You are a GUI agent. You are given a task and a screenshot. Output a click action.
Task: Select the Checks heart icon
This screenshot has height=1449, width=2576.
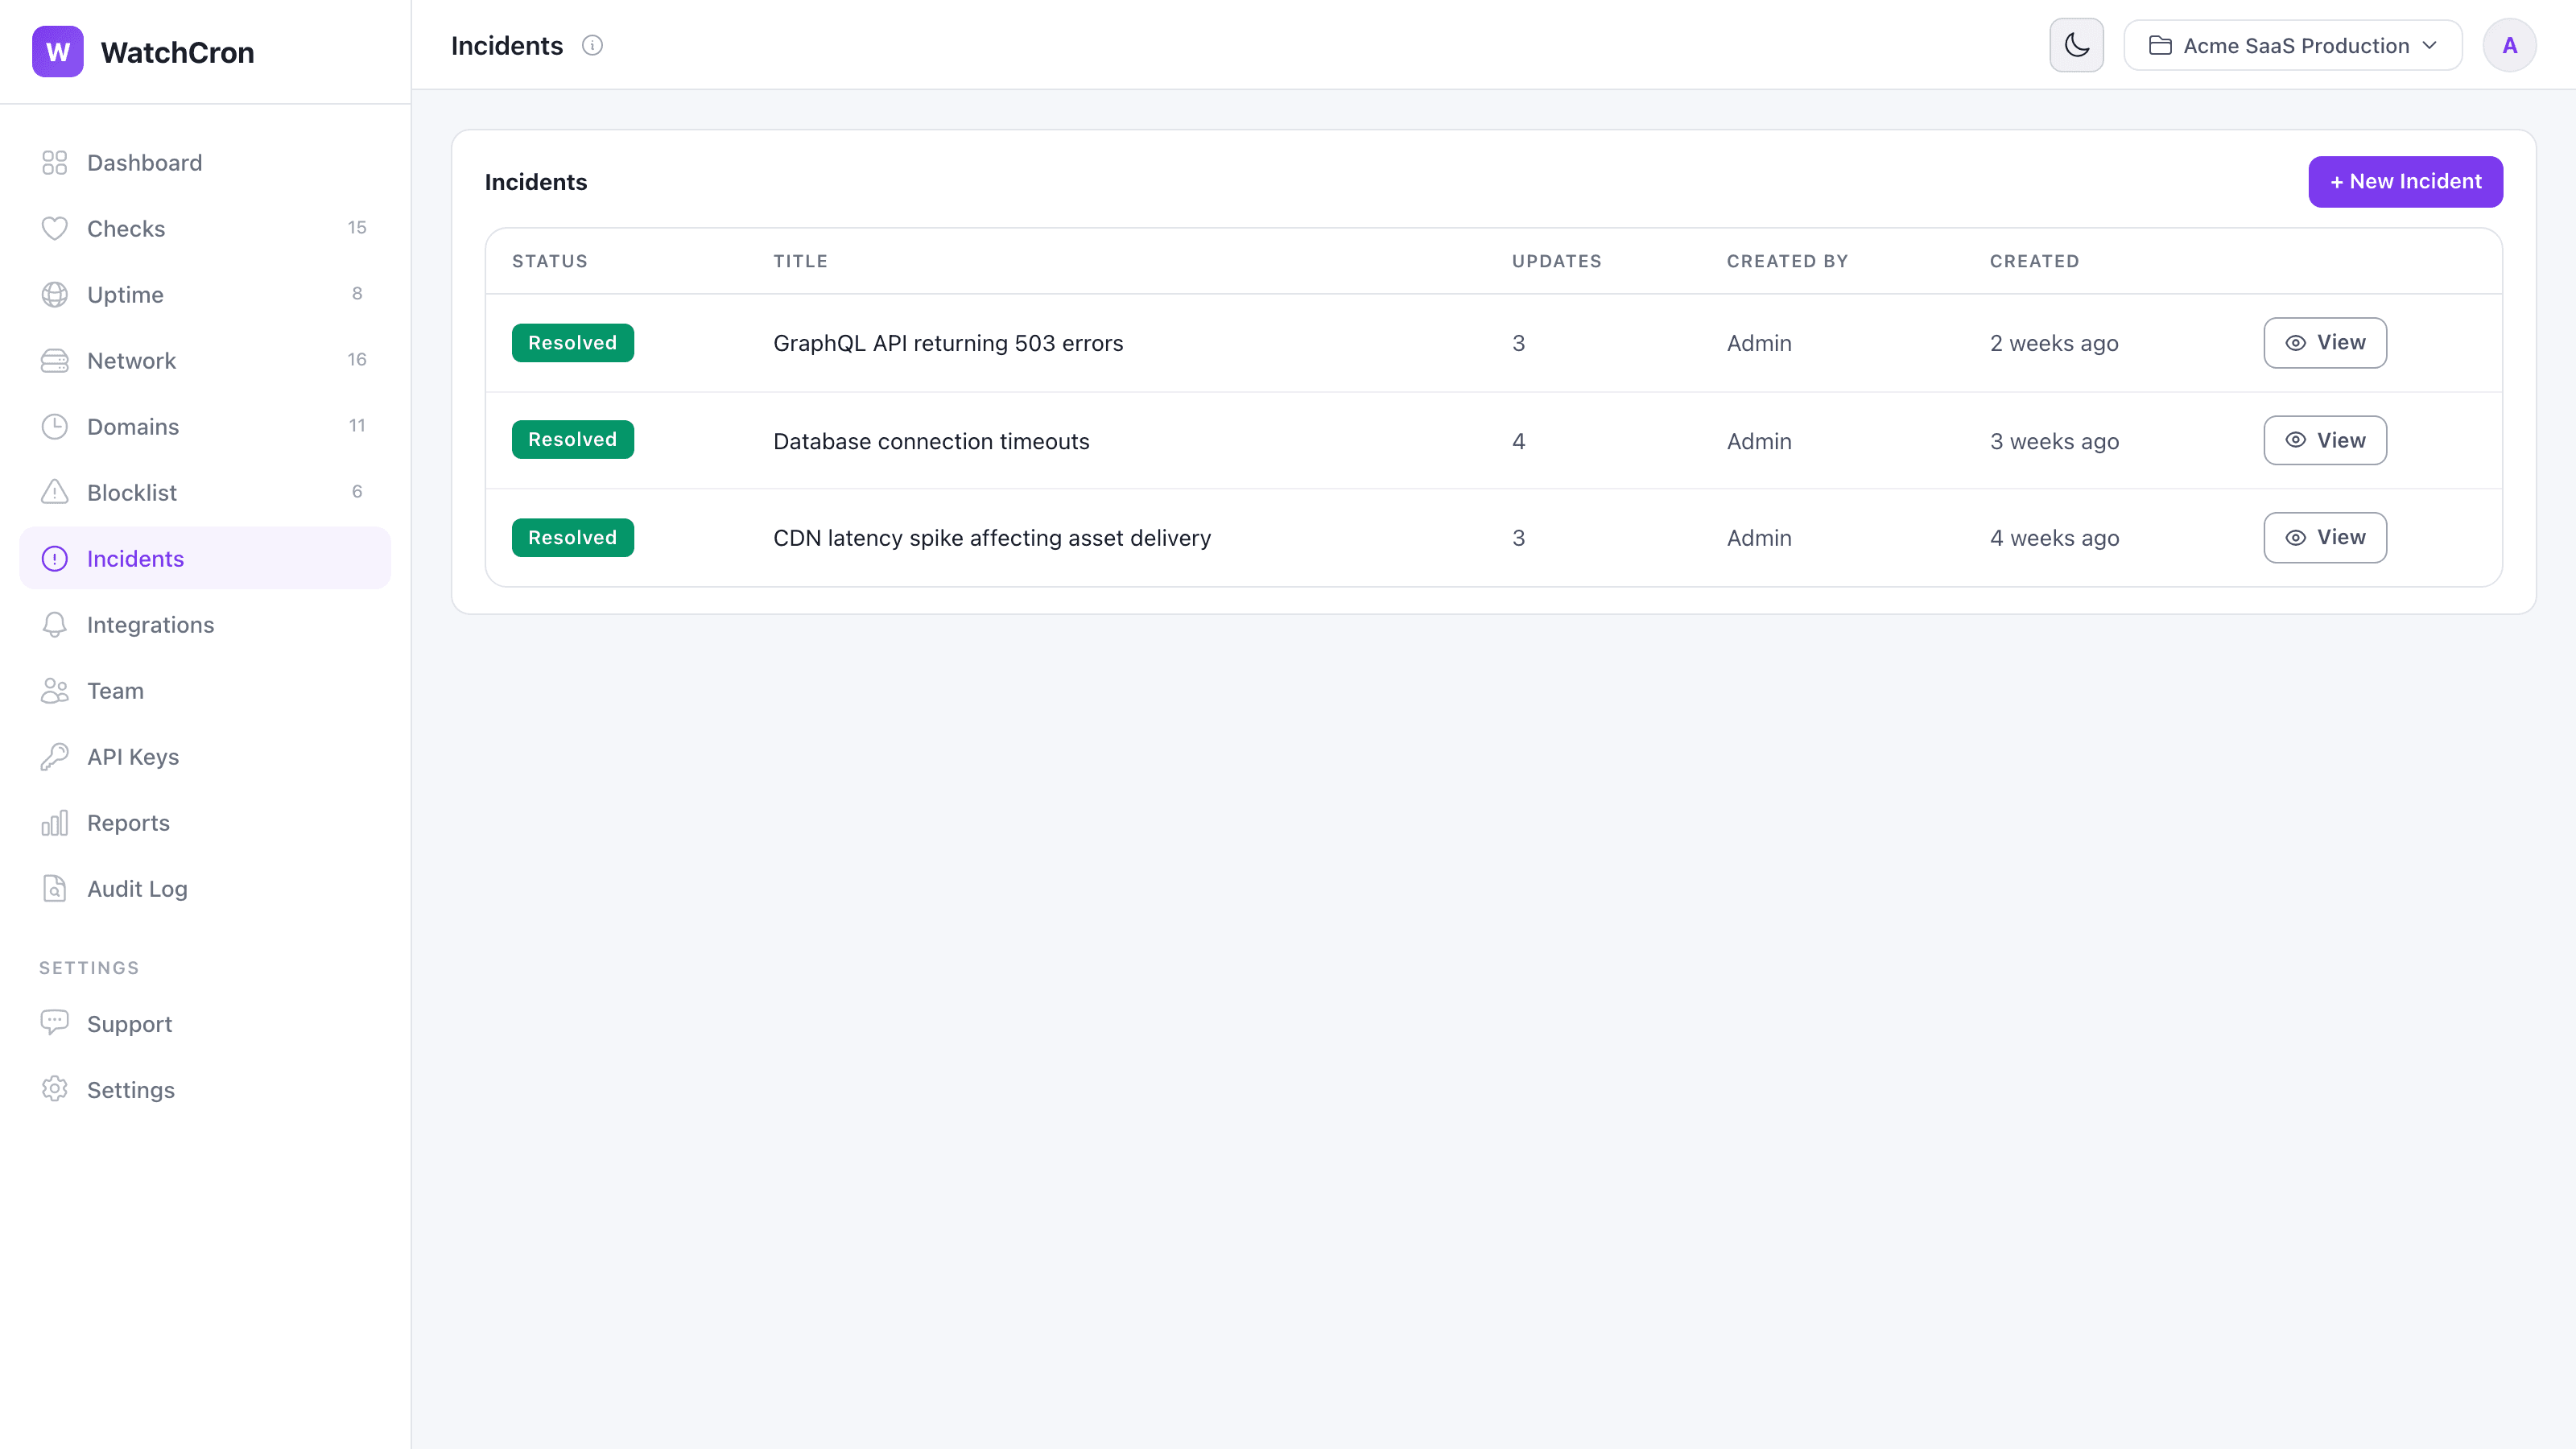tap(54, 229)
